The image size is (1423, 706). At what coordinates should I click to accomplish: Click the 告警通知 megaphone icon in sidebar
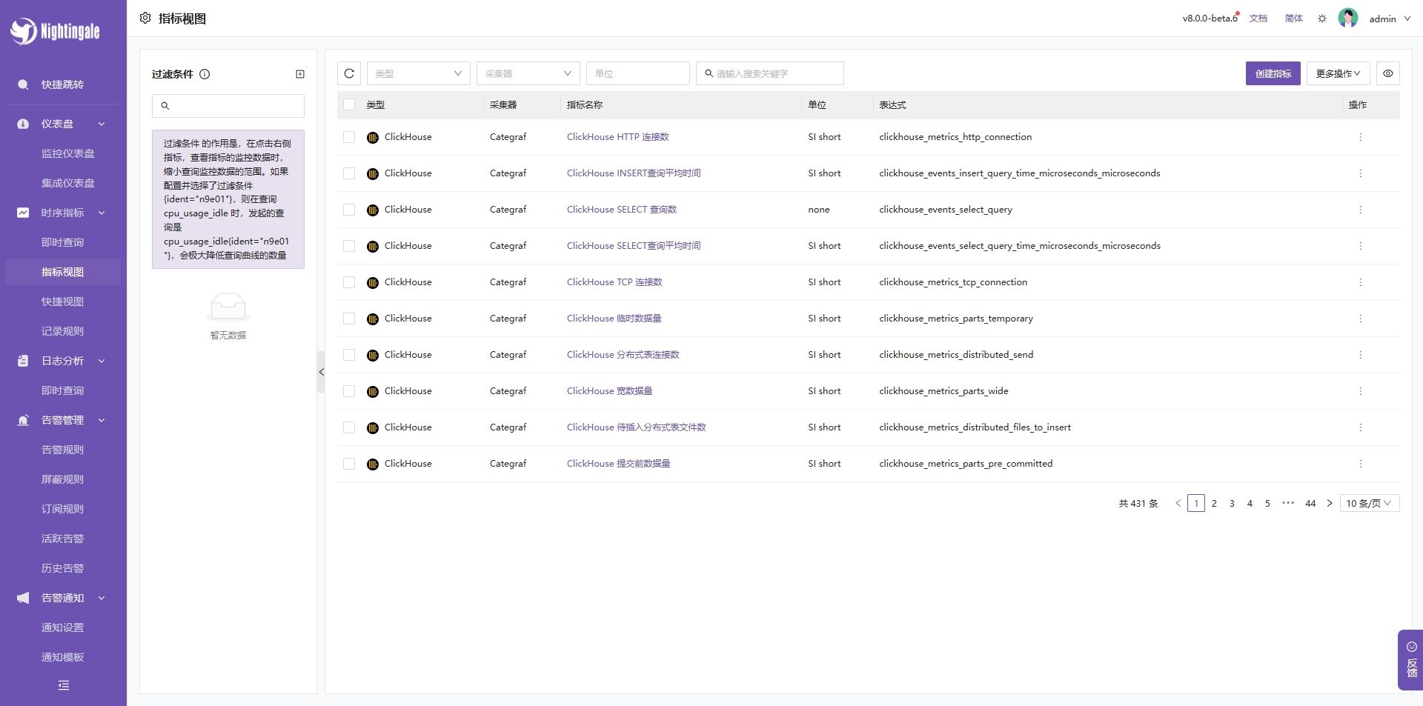[x=23, y=598]
